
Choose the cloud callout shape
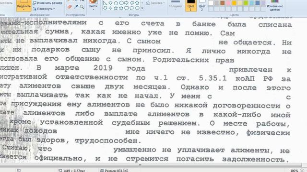tap(137, 8)
